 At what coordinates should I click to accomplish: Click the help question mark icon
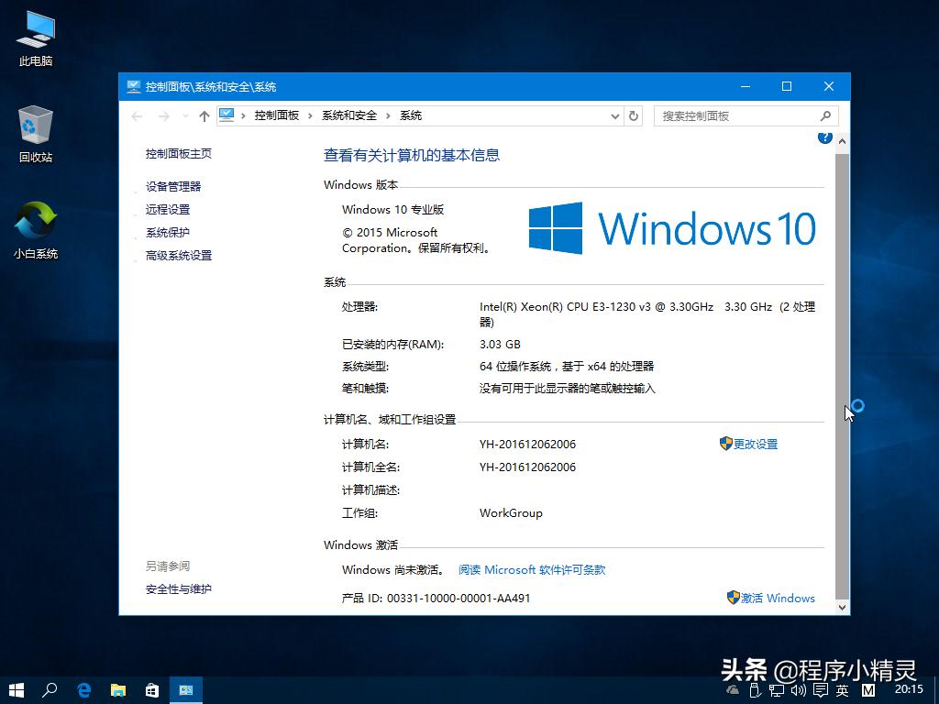point(824,136)
